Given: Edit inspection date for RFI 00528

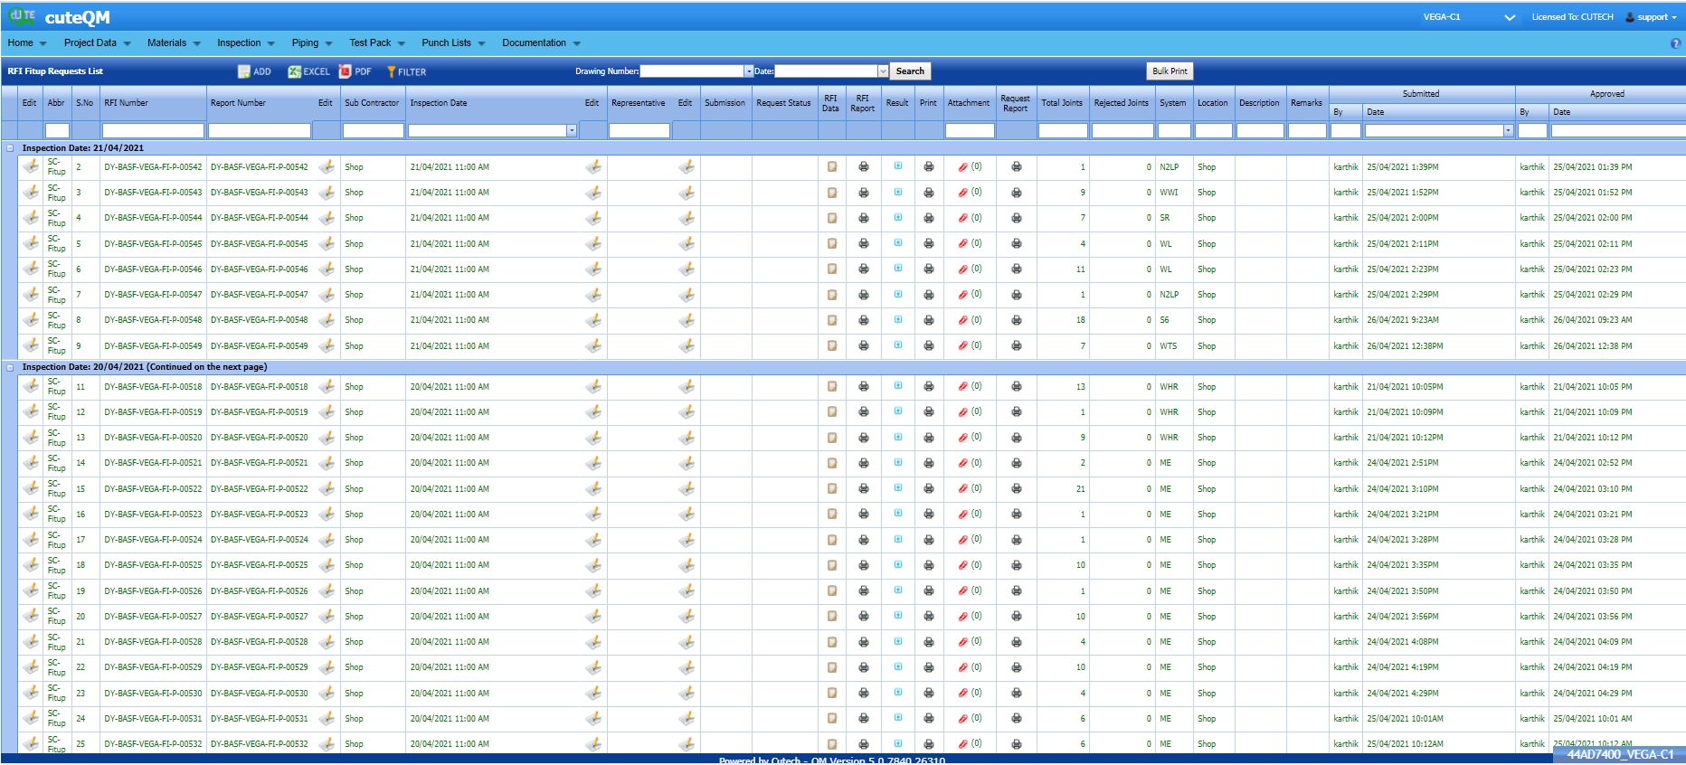Looking at the screenshot, I should (x=592, y=641).
